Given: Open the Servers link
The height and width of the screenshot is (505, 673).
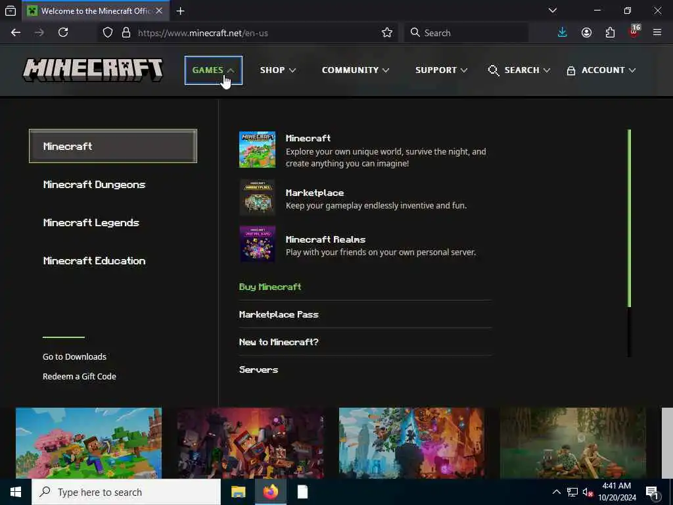Looking at the screenshot, I should [x=258, y=370].
